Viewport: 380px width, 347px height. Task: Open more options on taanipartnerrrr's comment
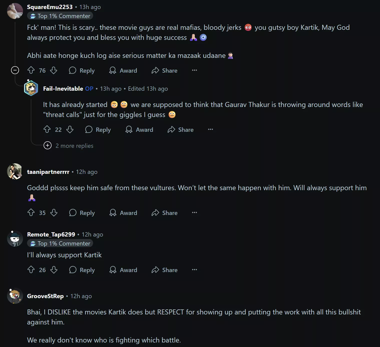pos(195,213)
